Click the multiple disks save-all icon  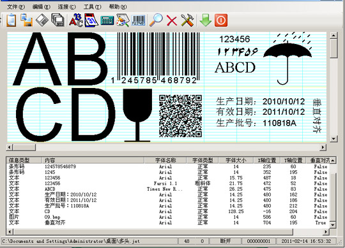coord(57,20)
